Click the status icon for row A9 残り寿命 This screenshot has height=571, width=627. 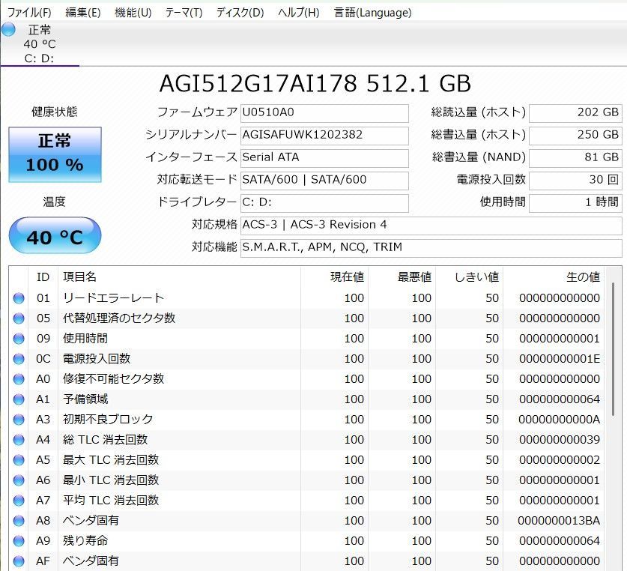[19, 540]
